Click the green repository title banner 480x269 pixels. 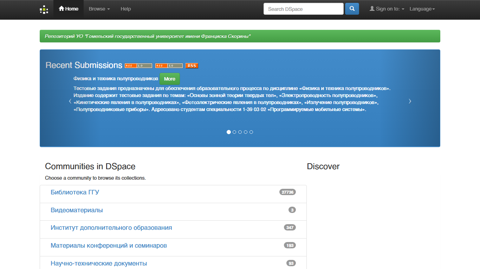[x=240, y=36]
